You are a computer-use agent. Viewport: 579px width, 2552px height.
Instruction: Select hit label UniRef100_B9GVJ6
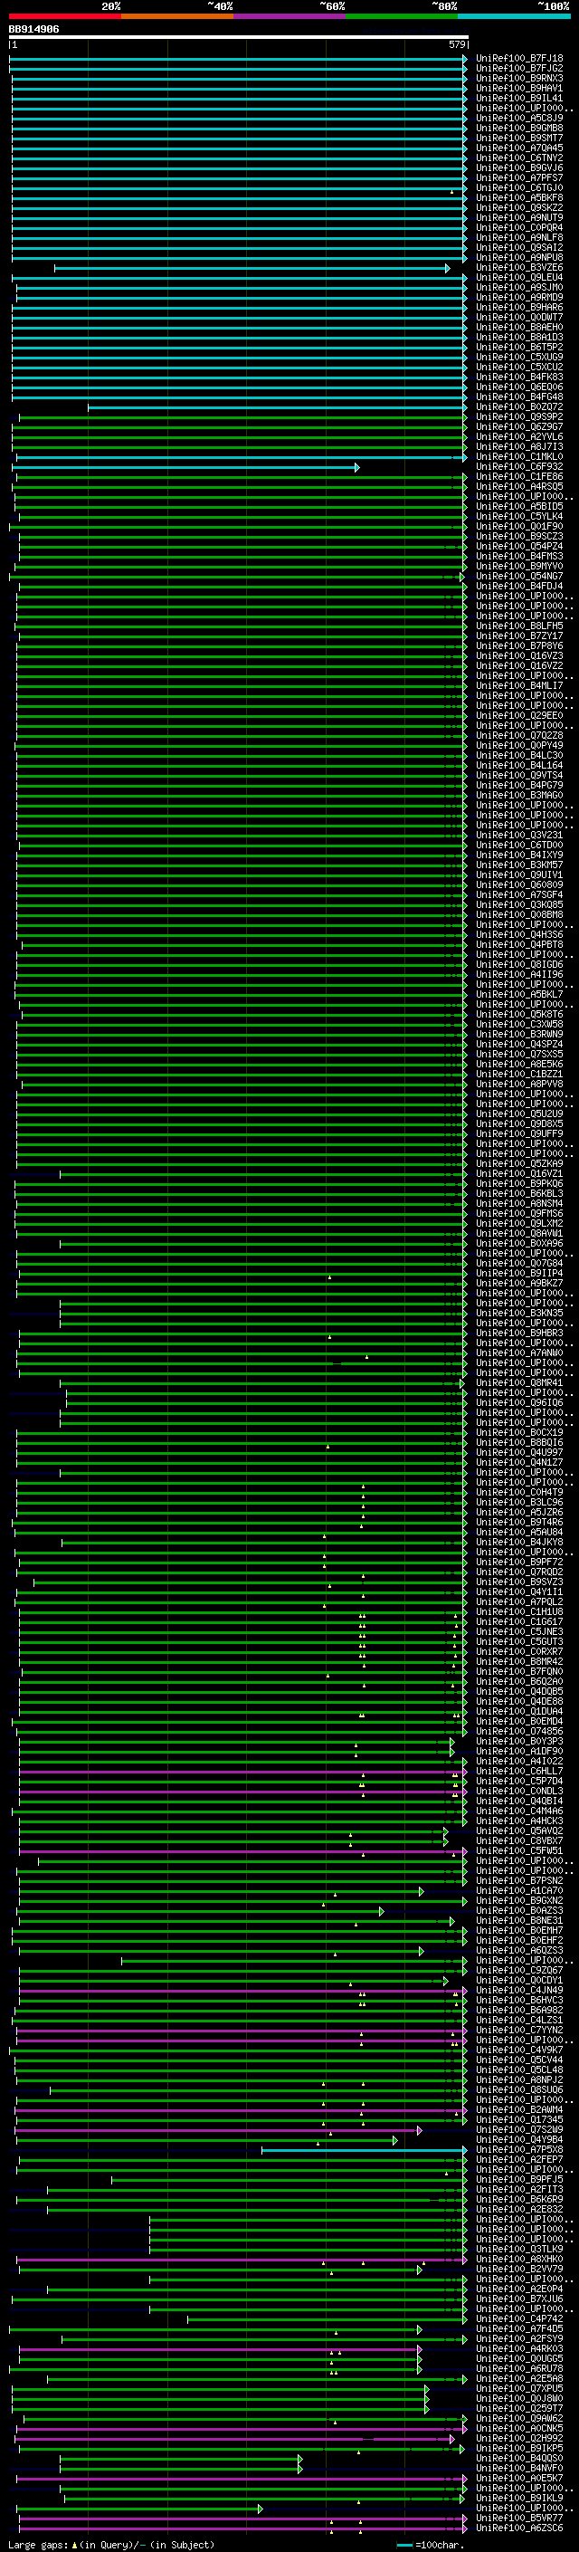pyautogui.click(x=518, y=168)
